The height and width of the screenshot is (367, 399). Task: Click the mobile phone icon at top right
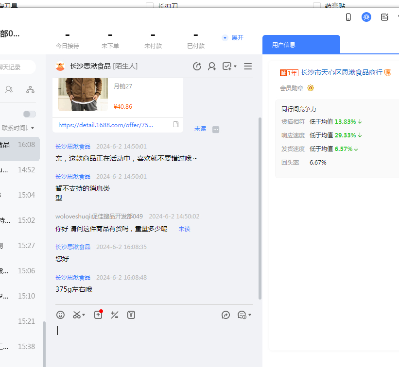tap(348, 17)
